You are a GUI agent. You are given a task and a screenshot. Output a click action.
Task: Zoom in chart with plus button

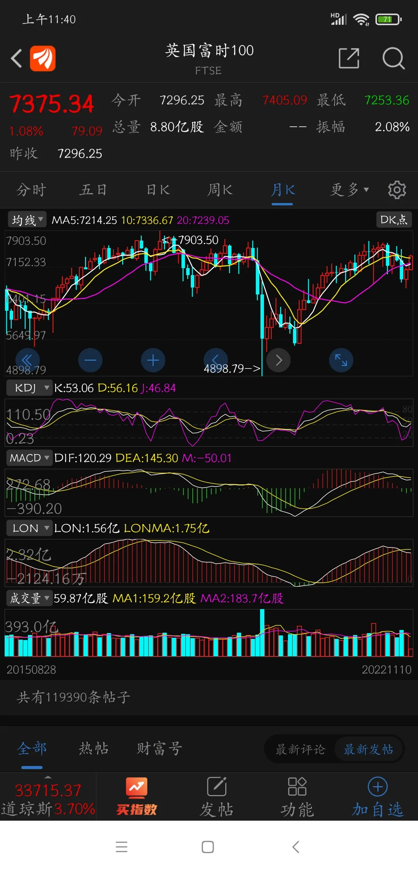point(153,360)
